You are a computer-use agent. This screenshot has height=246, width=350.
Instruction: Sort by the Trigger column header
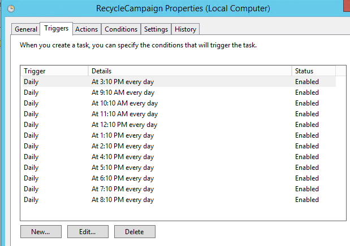(x=54, y=71)
